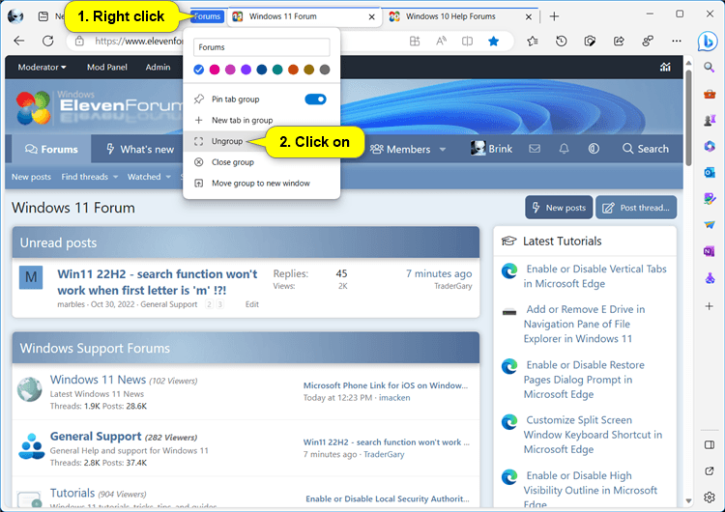Click Forums tab group label
725x512 pixels.
(207, 16)
